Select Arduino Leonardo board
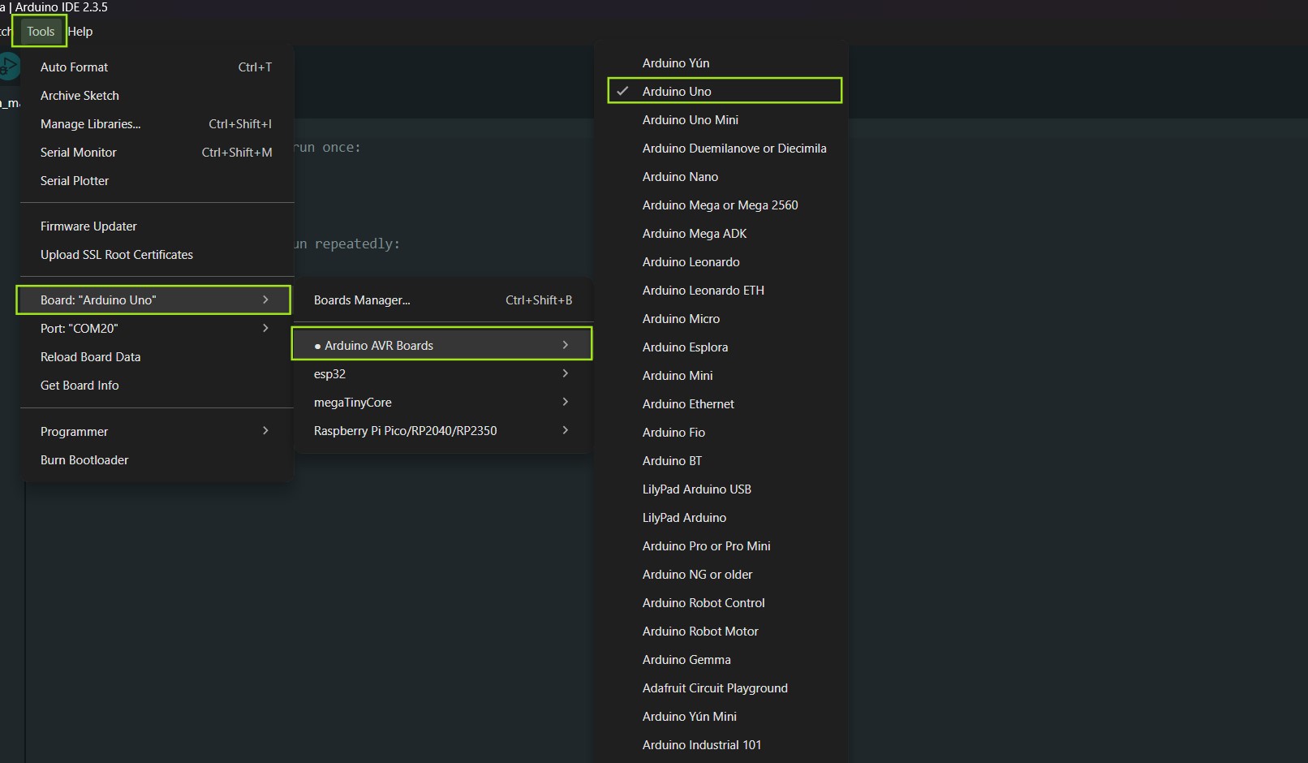The width and height of the screenshot is (1308, 763). (x=721, y=262)
